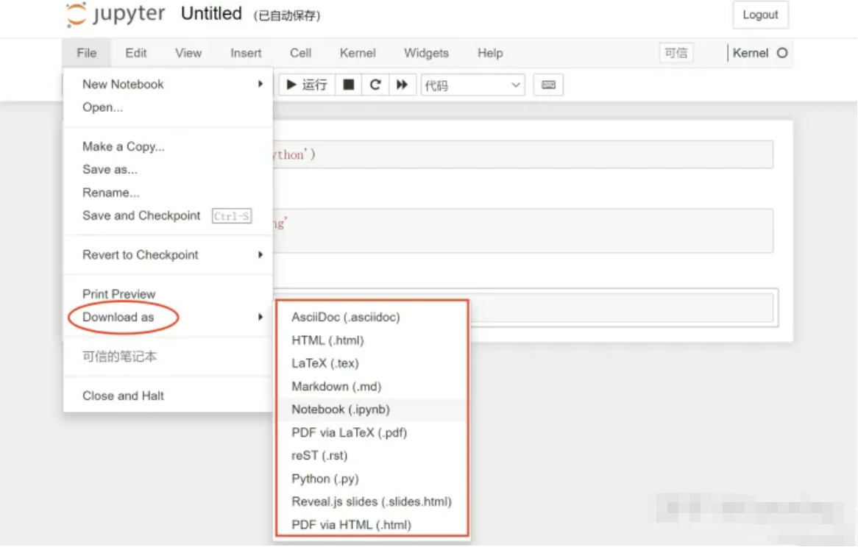Click the autosave status 已自动保存
The width and height of the screenshot is (858, 547).
click(287, 16)
